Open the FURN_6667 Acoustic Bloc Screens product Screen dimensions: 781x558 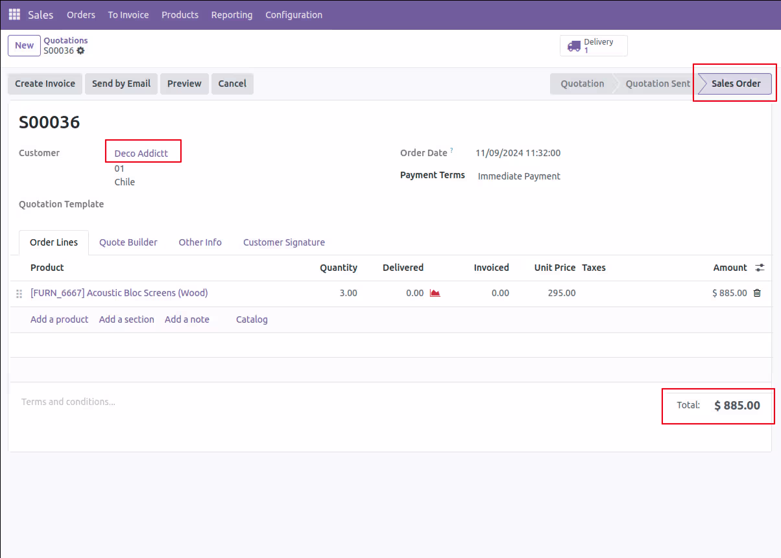click(x=119, y=293)
